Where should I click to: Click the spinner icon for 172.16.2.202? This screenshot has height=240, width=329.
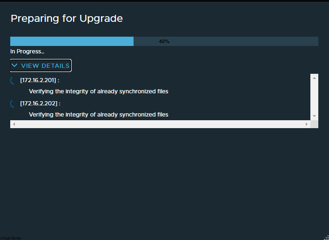coord(14,104)
